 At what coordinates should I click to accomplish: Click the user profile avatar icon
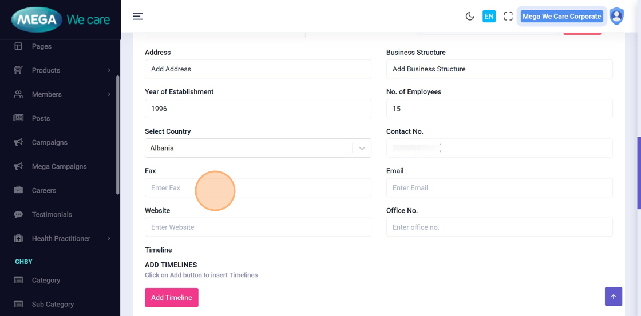616,17
